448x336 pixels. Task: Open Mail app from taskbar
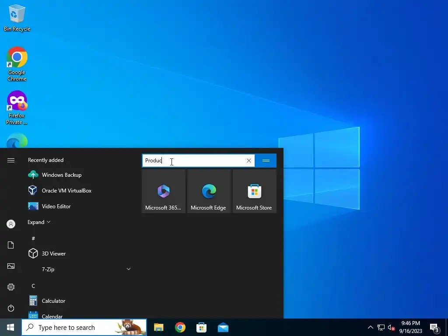tap(223, 327)
